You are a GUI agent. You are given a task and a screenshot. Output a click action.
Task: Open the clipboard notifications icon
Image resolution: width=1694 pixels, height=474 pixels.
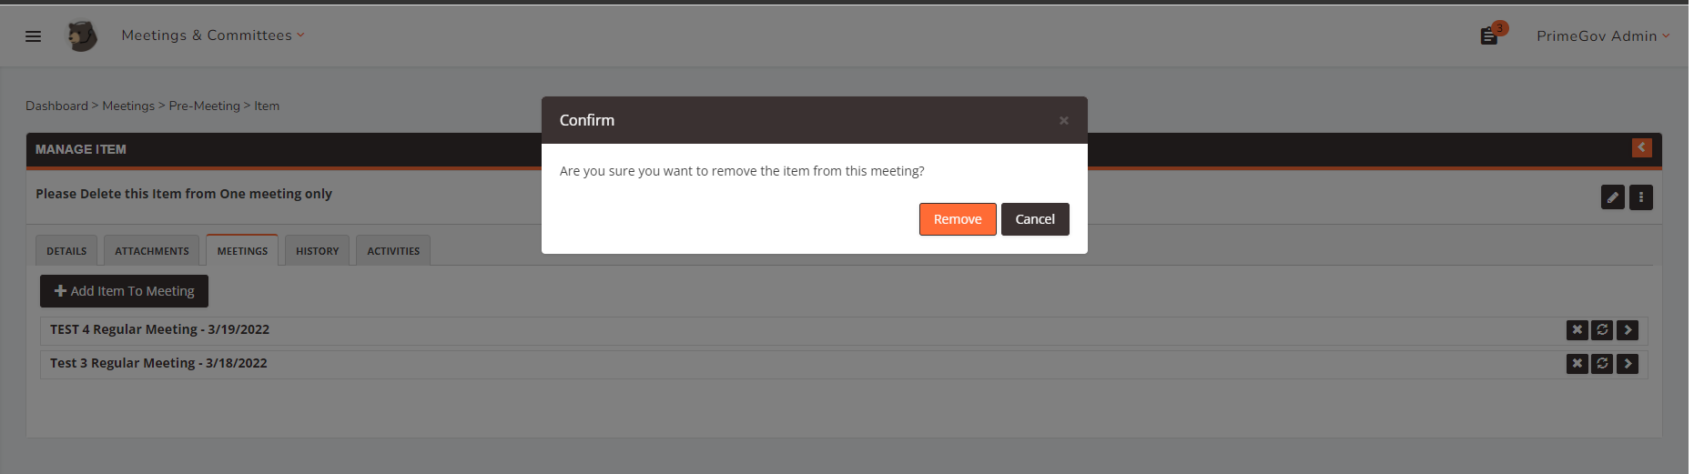1489,35
